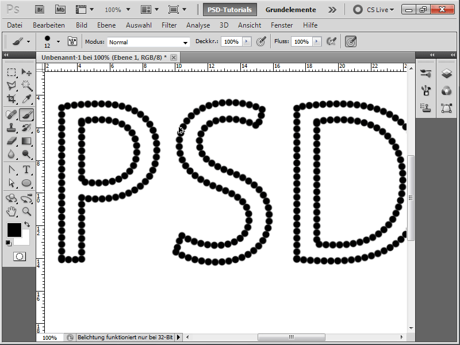Select the Magic Wand tool
460x345 pixels.
pyautogui.click(x=26, y=85)
